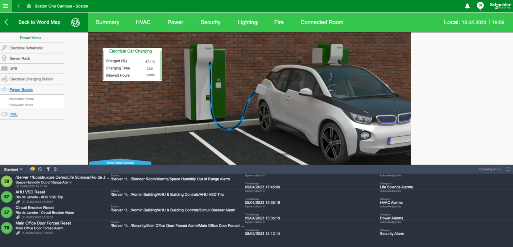Click the Charged 87.1 % value
This screenshot has height=247, width=513.
coord(150,61)
